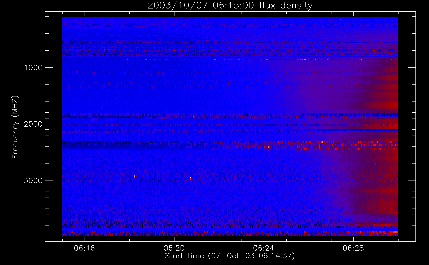Click the "3000" frequency tick label
This screenshot has height=265, width=429.
[x=33, y=180]
